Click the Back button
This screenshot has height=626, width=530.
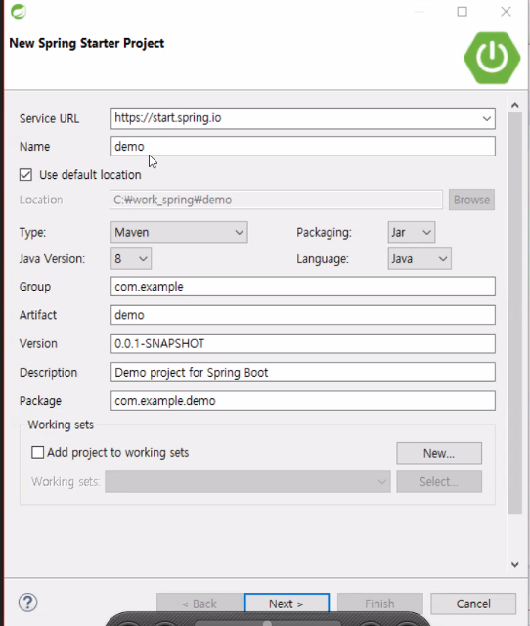coord(199,604)
